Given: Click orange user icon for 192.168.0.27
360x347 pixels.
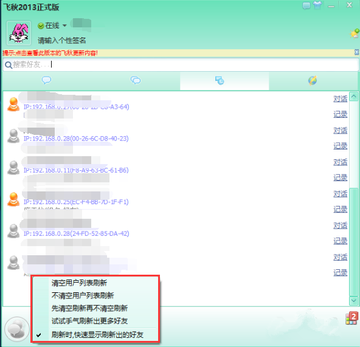Looking at the screenshot, I should tap(13, 104).
